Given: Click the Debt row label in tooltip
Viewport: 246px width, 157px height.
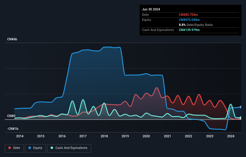Looking at the screenshot, I should [x=145, y=15].
